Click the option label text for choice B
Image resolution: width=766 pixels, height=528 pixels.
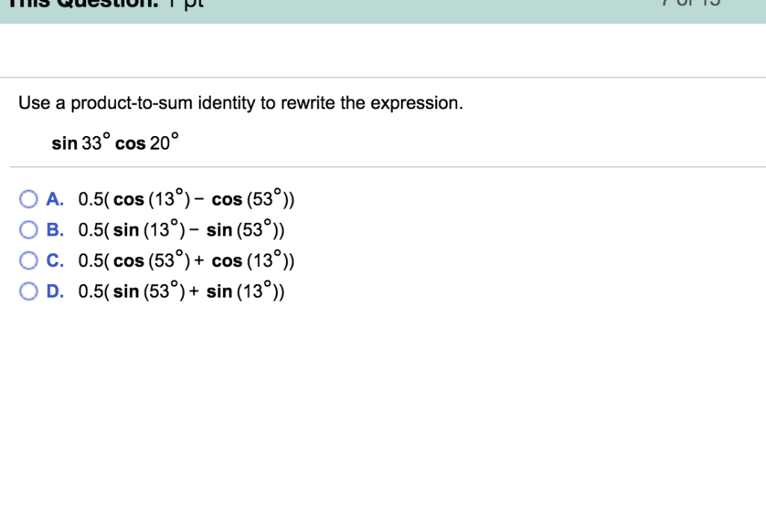pyautogui.click(x=182, y=229)
